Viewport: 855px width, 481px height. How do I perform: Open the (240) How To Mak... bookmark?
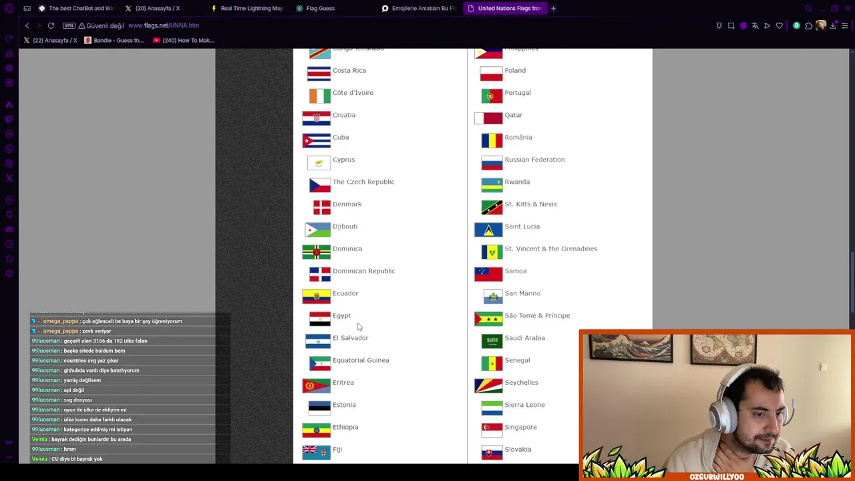click(x=183, y=40)
